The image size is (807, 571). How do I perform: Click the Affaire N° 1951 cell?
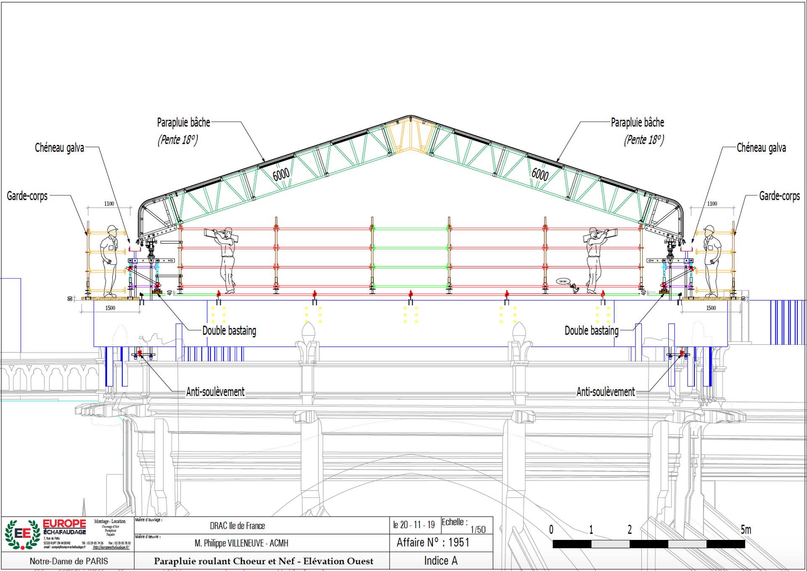[433, 542]
